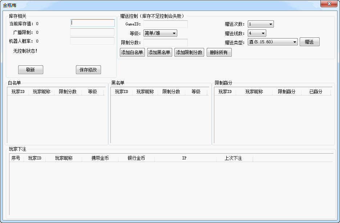Click the IP column header in 玩家下注 list
340x223 pixels.
click(x=185, y=158)
